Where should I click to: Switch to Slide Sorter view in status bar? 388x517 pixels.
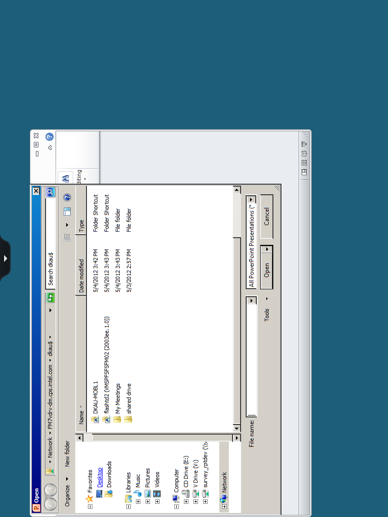click(x=304, y=163)
